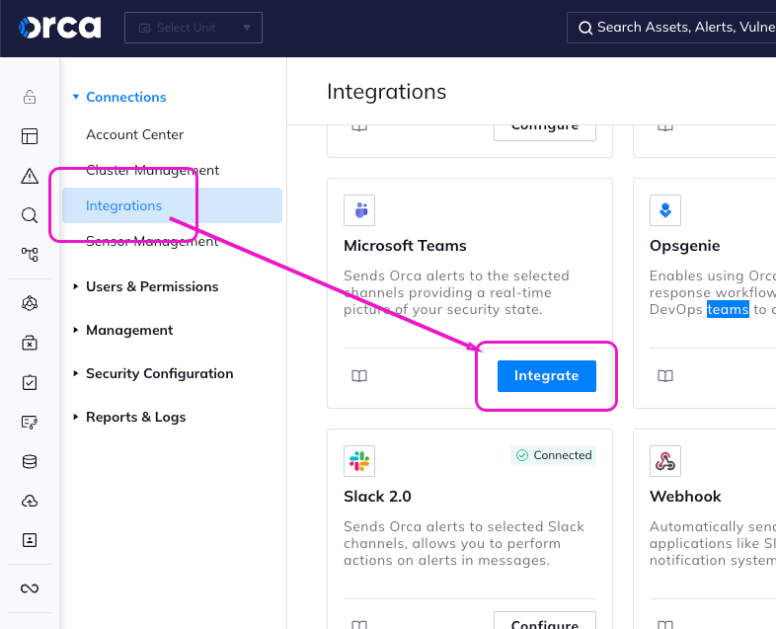Image resolution: width=776 pixels, height=629 pixels.
Task: Open the dashboard layout icon in sidebar
Action: click(30, 136)
